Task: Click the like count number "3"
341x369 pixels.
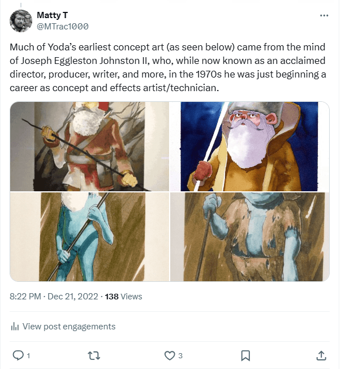Action: click(x=180, y=356)
